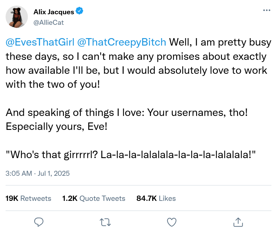Open the share icon for this tweet

[238, 222]
